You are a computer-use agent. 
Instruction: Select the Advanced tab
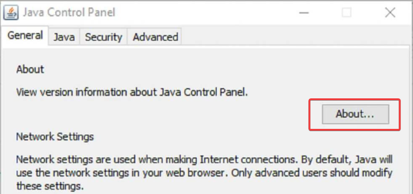tap(155, 37)
